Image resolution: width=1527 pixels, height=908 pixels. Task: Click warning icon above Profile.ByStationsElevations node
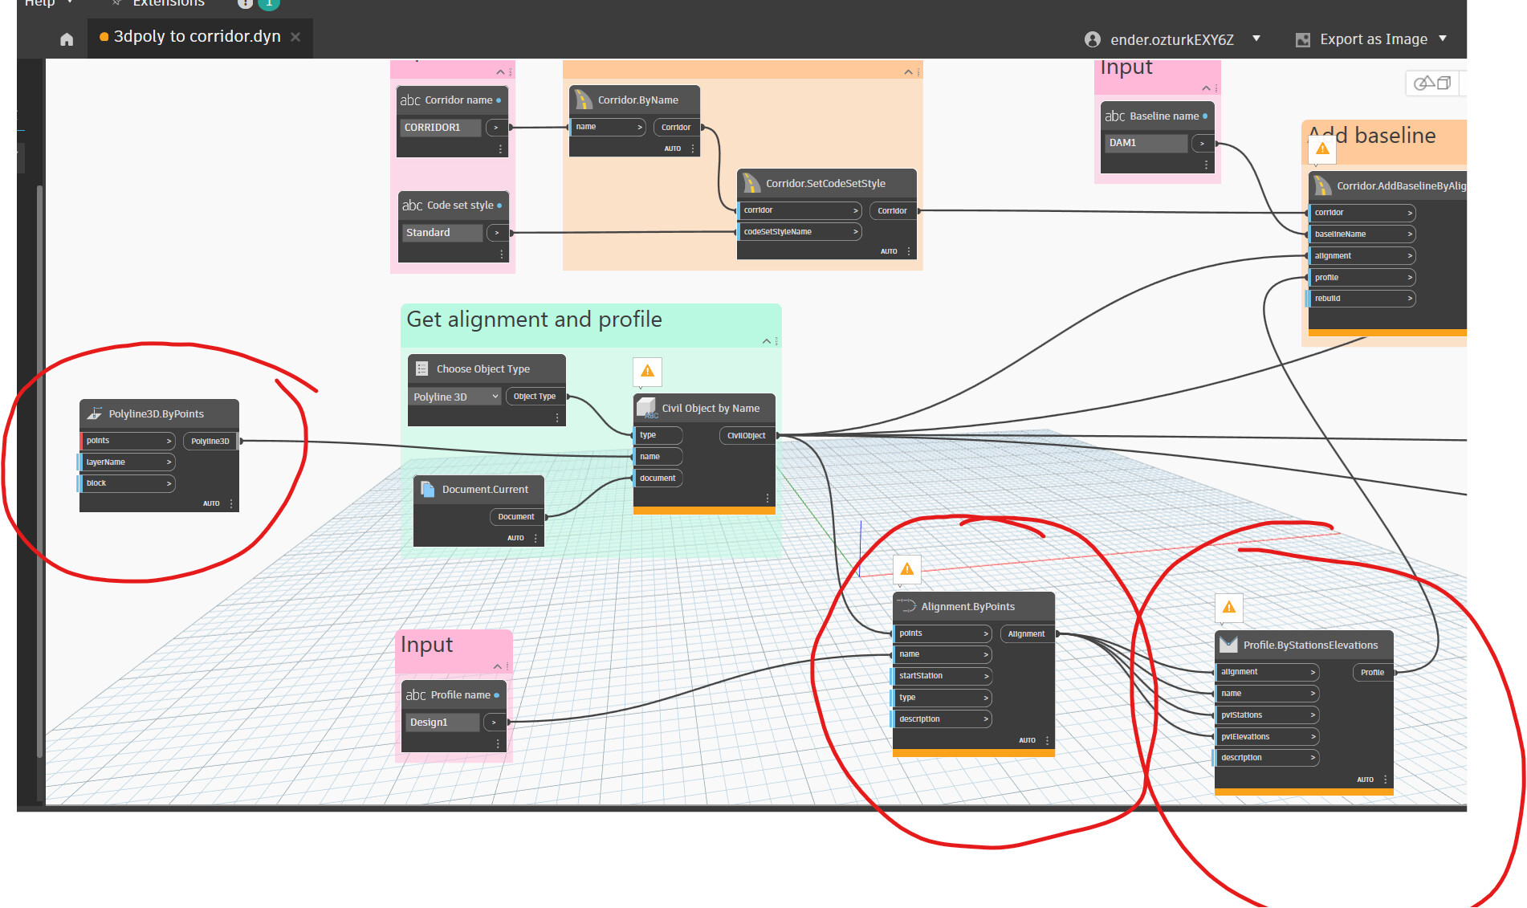tap(1229, 608)
